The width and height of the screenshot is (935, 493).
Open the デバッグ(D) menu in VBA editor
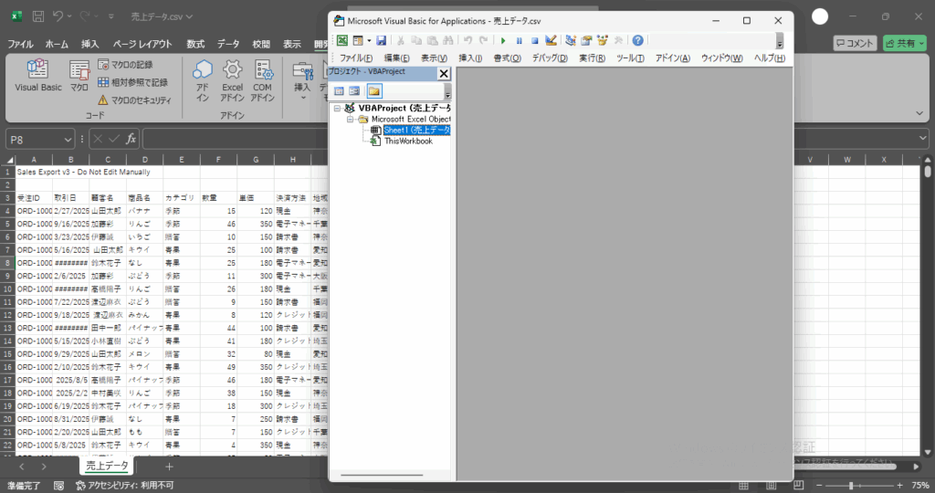(x=550, y=58)
